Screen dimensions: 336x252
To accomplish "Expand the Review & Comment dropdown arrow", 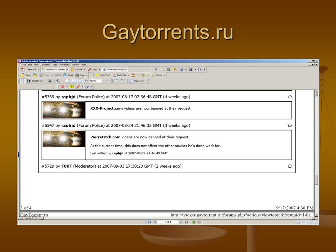I will tap(68, 69).
